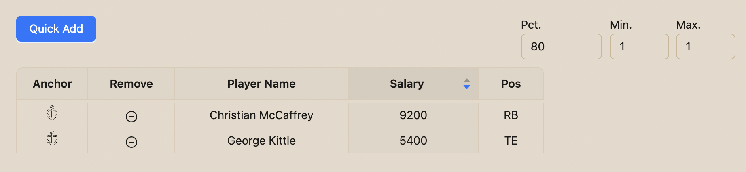Click the Quick Add button
This screenshot has width=746, height=172.
click(56, 29)
